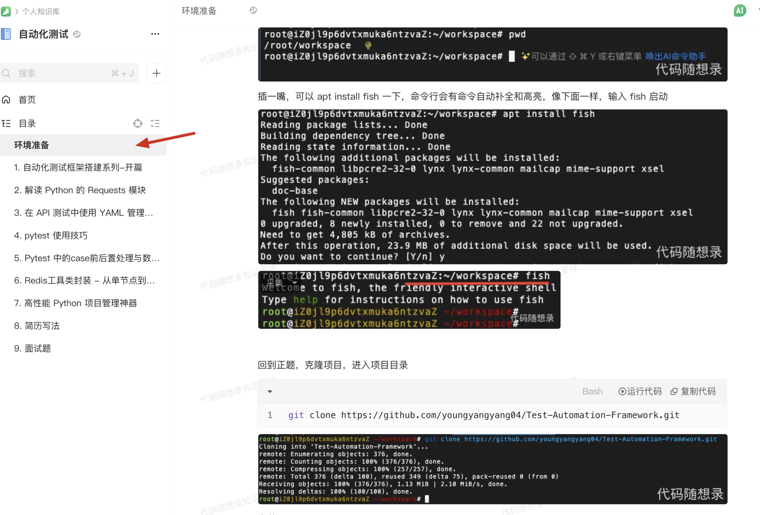Click the three-dots more options icon

tap(155, 34)
